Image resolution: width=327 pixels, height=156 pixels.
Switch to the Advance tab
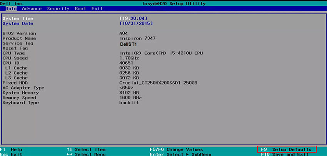(32, 8)
